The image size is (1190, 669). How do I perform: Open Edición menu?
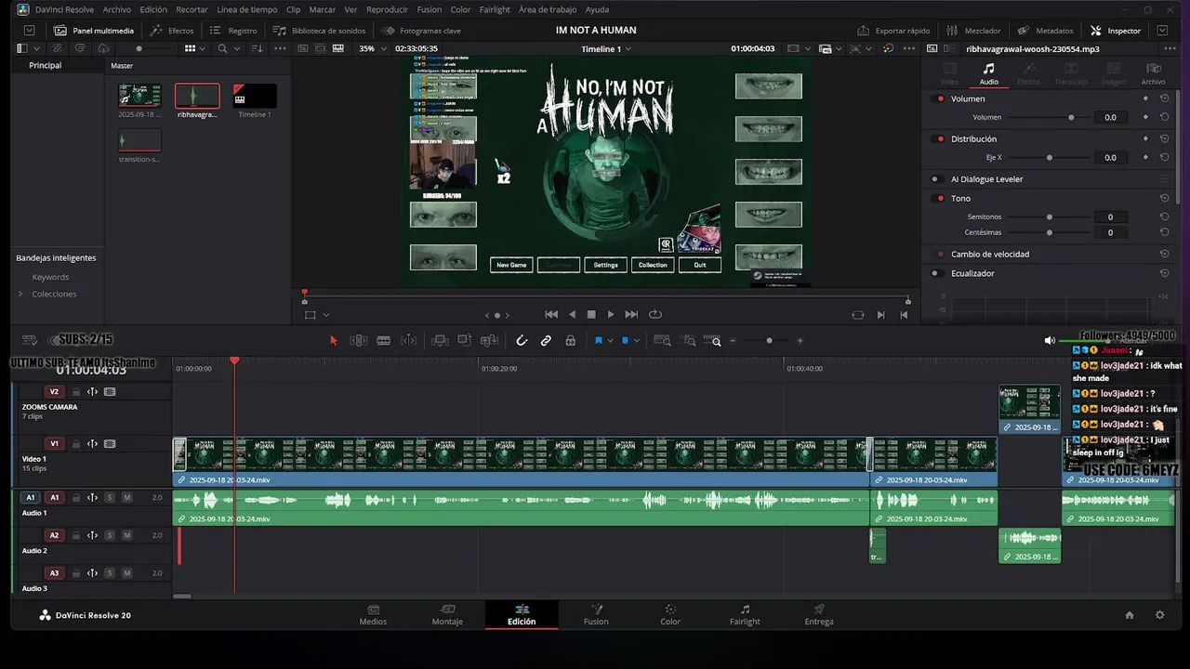pos(153,9)
